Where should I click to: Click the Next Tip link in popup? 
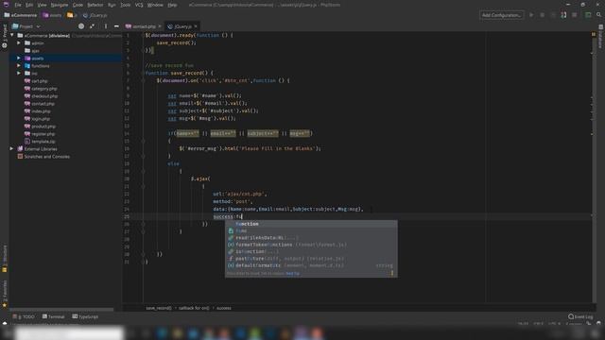(x=292, y=273)
